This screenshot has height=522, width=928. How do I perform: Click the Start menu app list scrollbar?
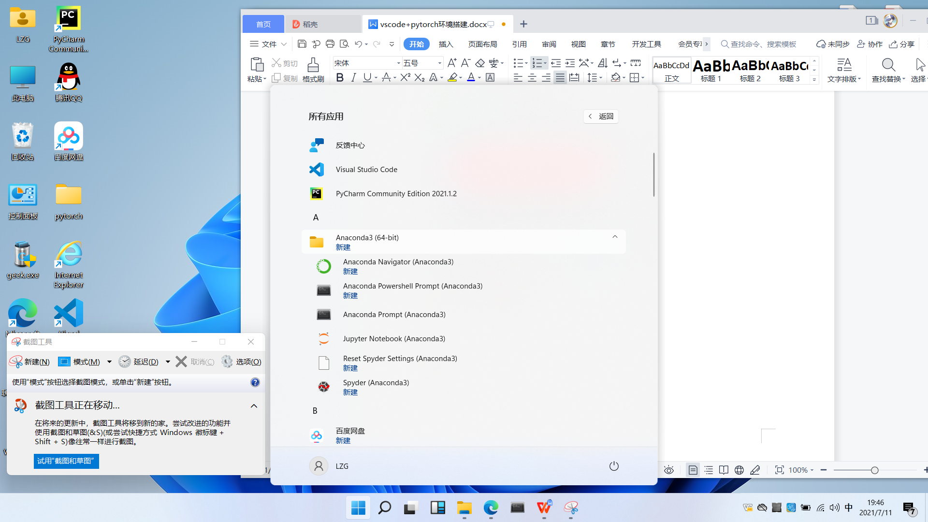pos(653,175)
